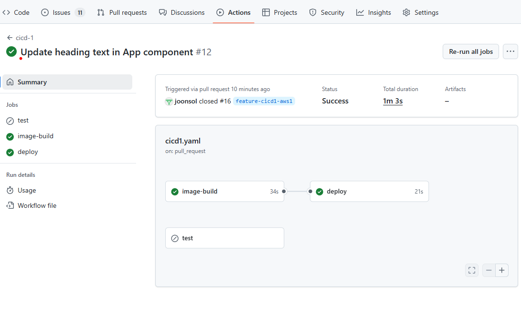The width and height of the screenshot is (521, 327).
Task: Click the Workflow file icon in sidebar
Action: [10, 205]
